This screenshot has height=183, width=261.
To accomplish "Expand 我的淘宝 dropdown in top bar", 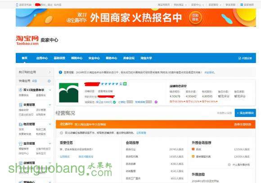I will point(180,5).
